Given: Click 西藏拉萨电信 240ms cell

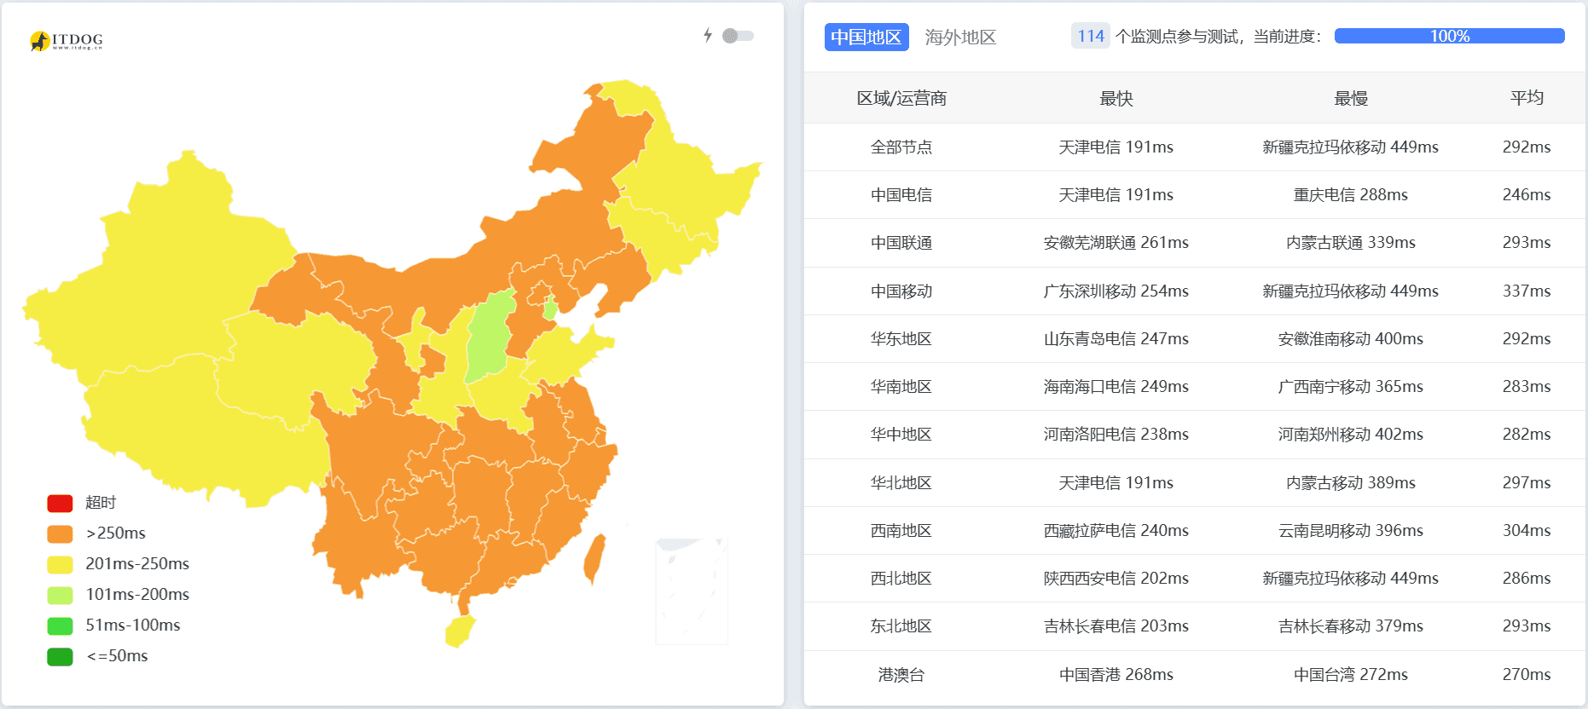Looking at the screenshot, I should click(1116, 530).
